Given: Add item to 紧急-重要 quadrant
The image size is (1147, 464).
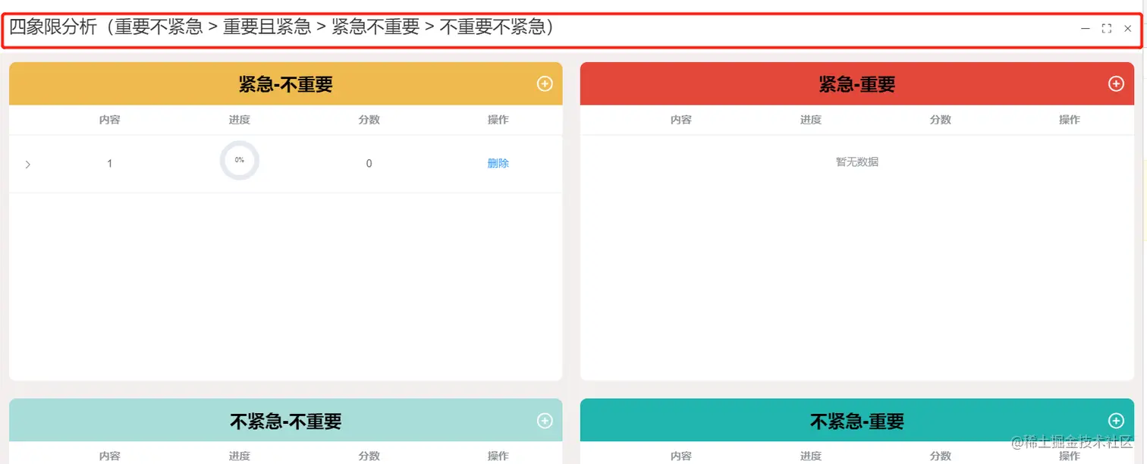Looking at the screenshot, I should (x=1116, y=83).
